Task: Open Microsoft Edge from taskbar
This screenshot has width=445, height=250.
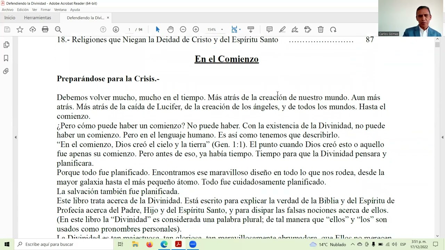Action: click(164, 244)
